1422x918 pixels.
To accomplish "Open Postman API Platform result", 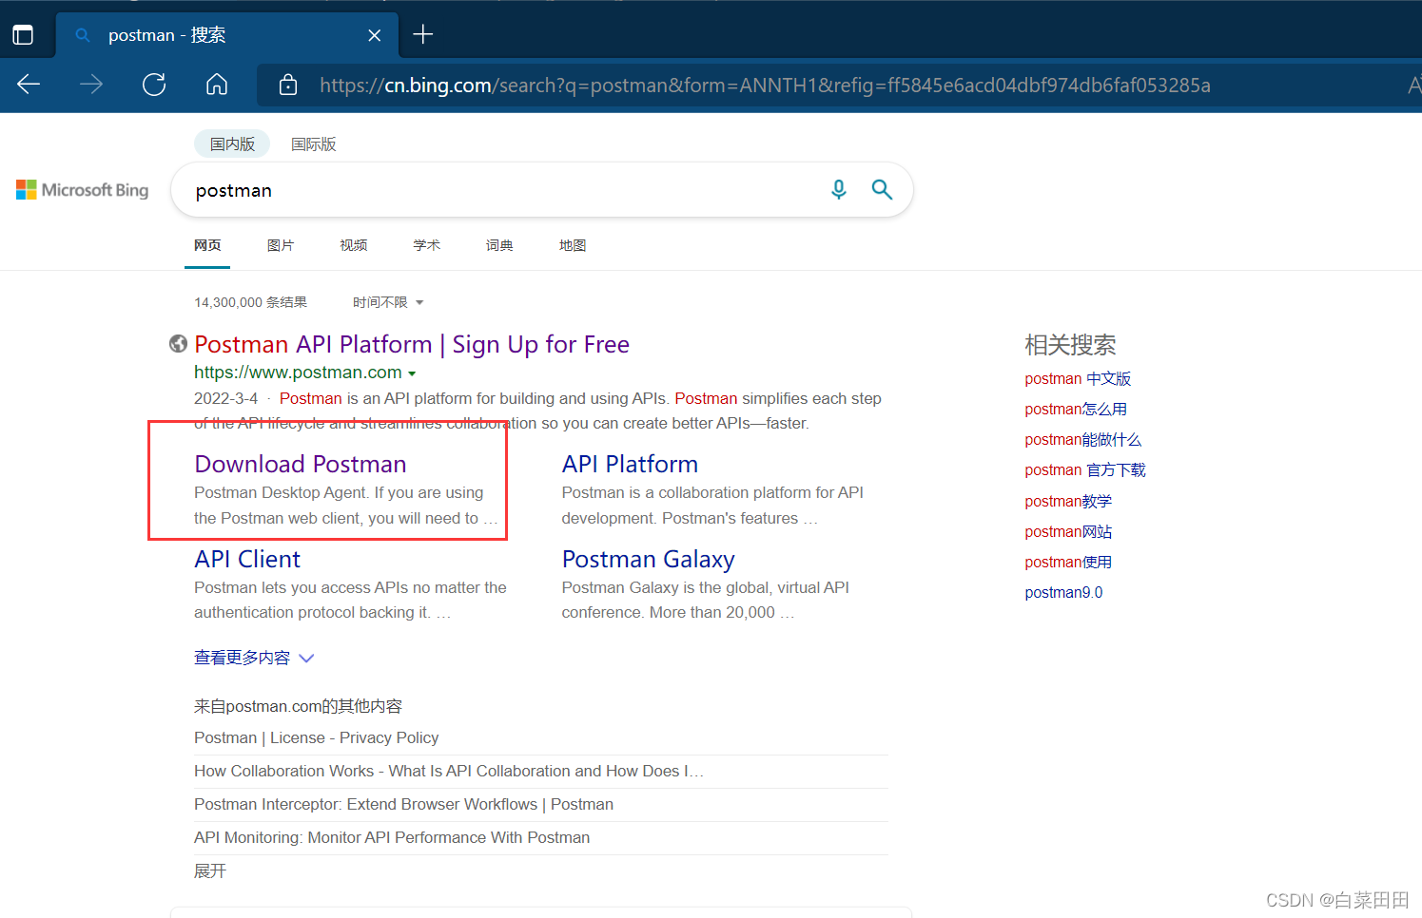I will tap(412, 344).
